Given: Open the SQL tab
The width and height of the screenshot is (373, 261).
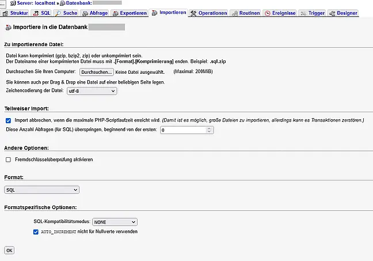Looking at the screenshot, I should (42, 13).
